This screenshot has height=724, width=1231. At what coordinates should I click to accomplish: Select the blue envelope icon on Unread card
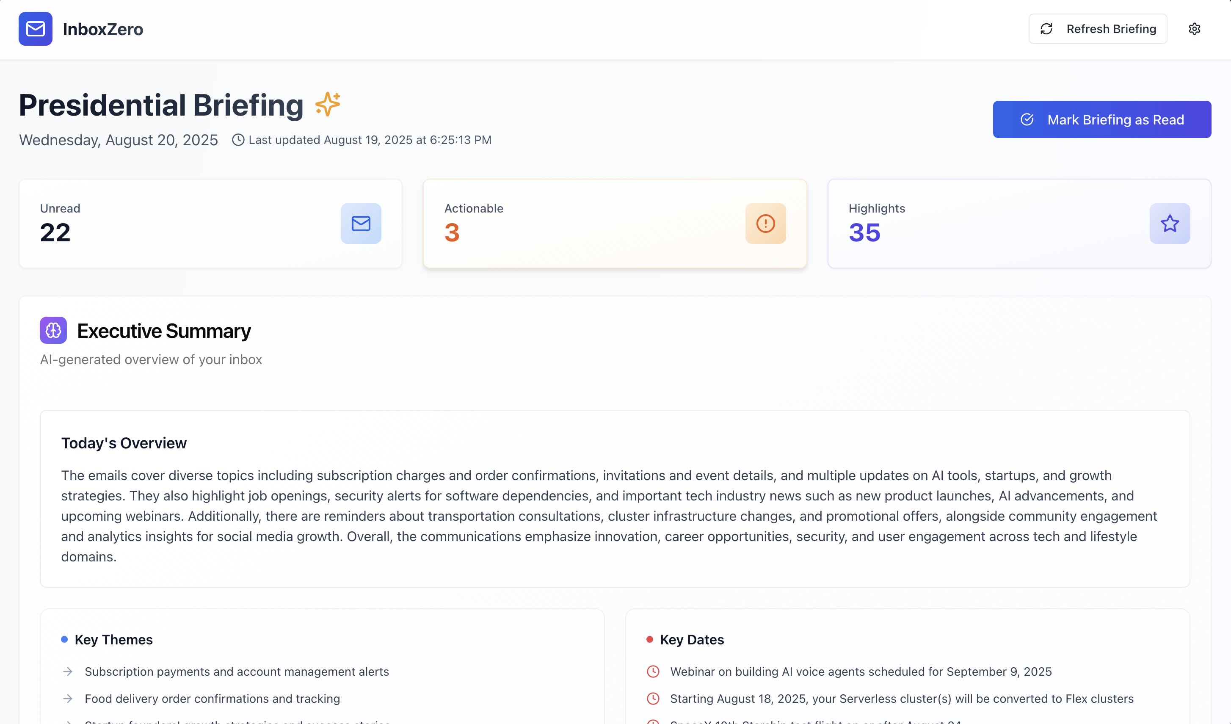pos(361,224)
